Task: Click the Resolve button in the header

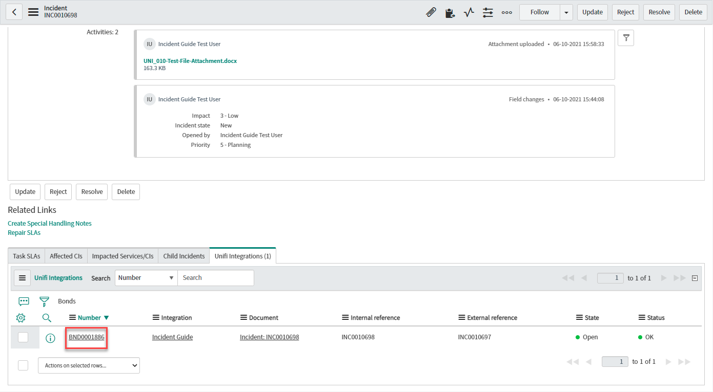Action: click(659, 12)
